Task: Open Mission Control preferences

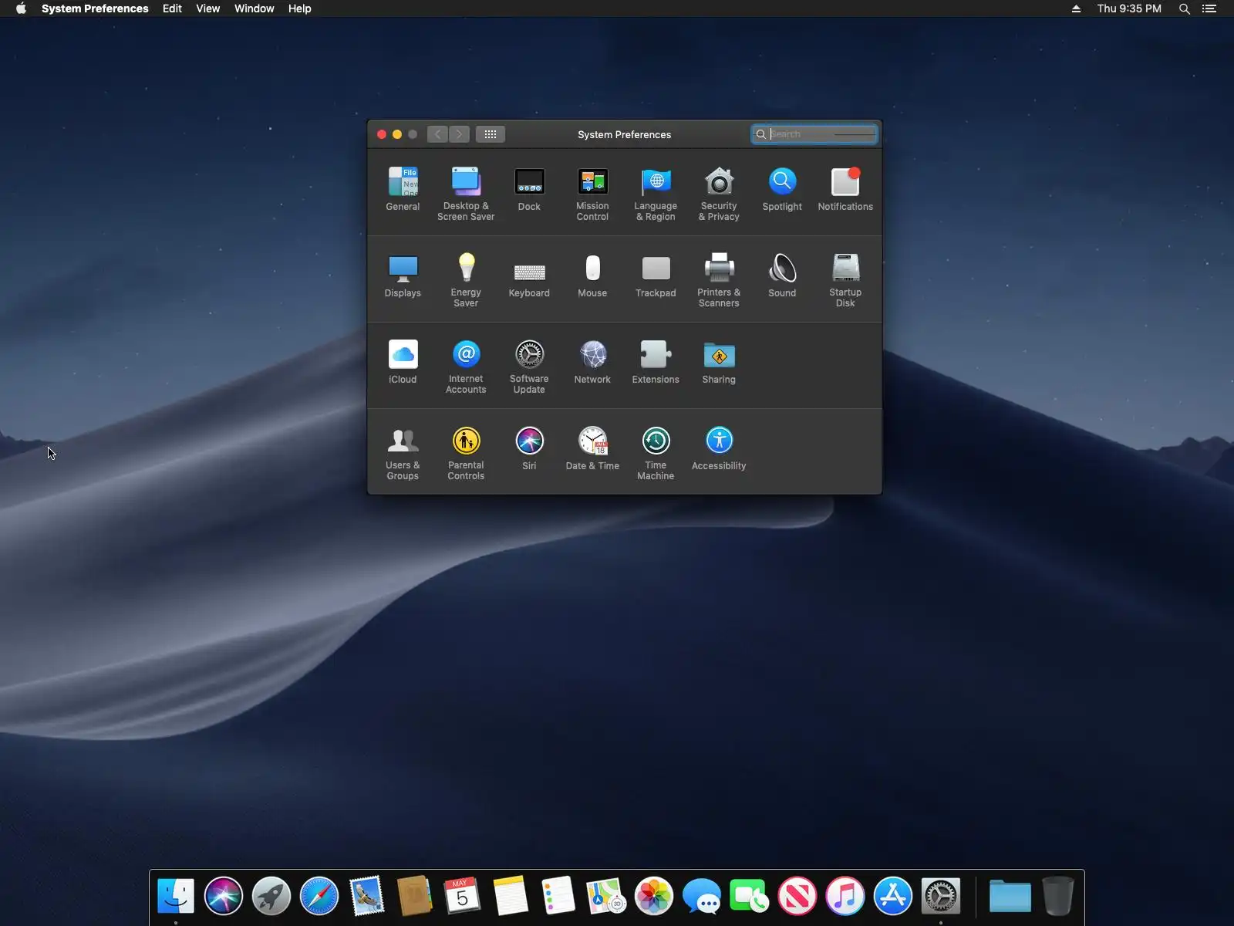Action: click(592, 194)
